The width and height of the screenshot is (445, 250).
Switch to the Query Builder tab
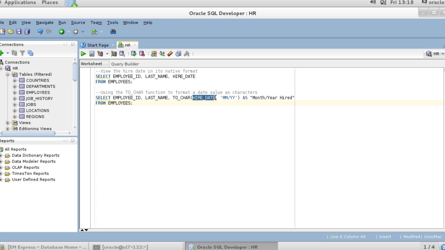pyautogui.click(x=125, y=64)
